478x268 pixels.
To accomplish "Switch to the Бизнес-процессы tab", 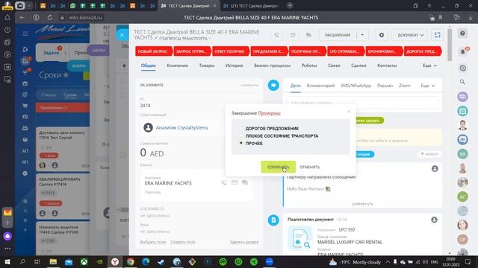I will coord(272,66).
